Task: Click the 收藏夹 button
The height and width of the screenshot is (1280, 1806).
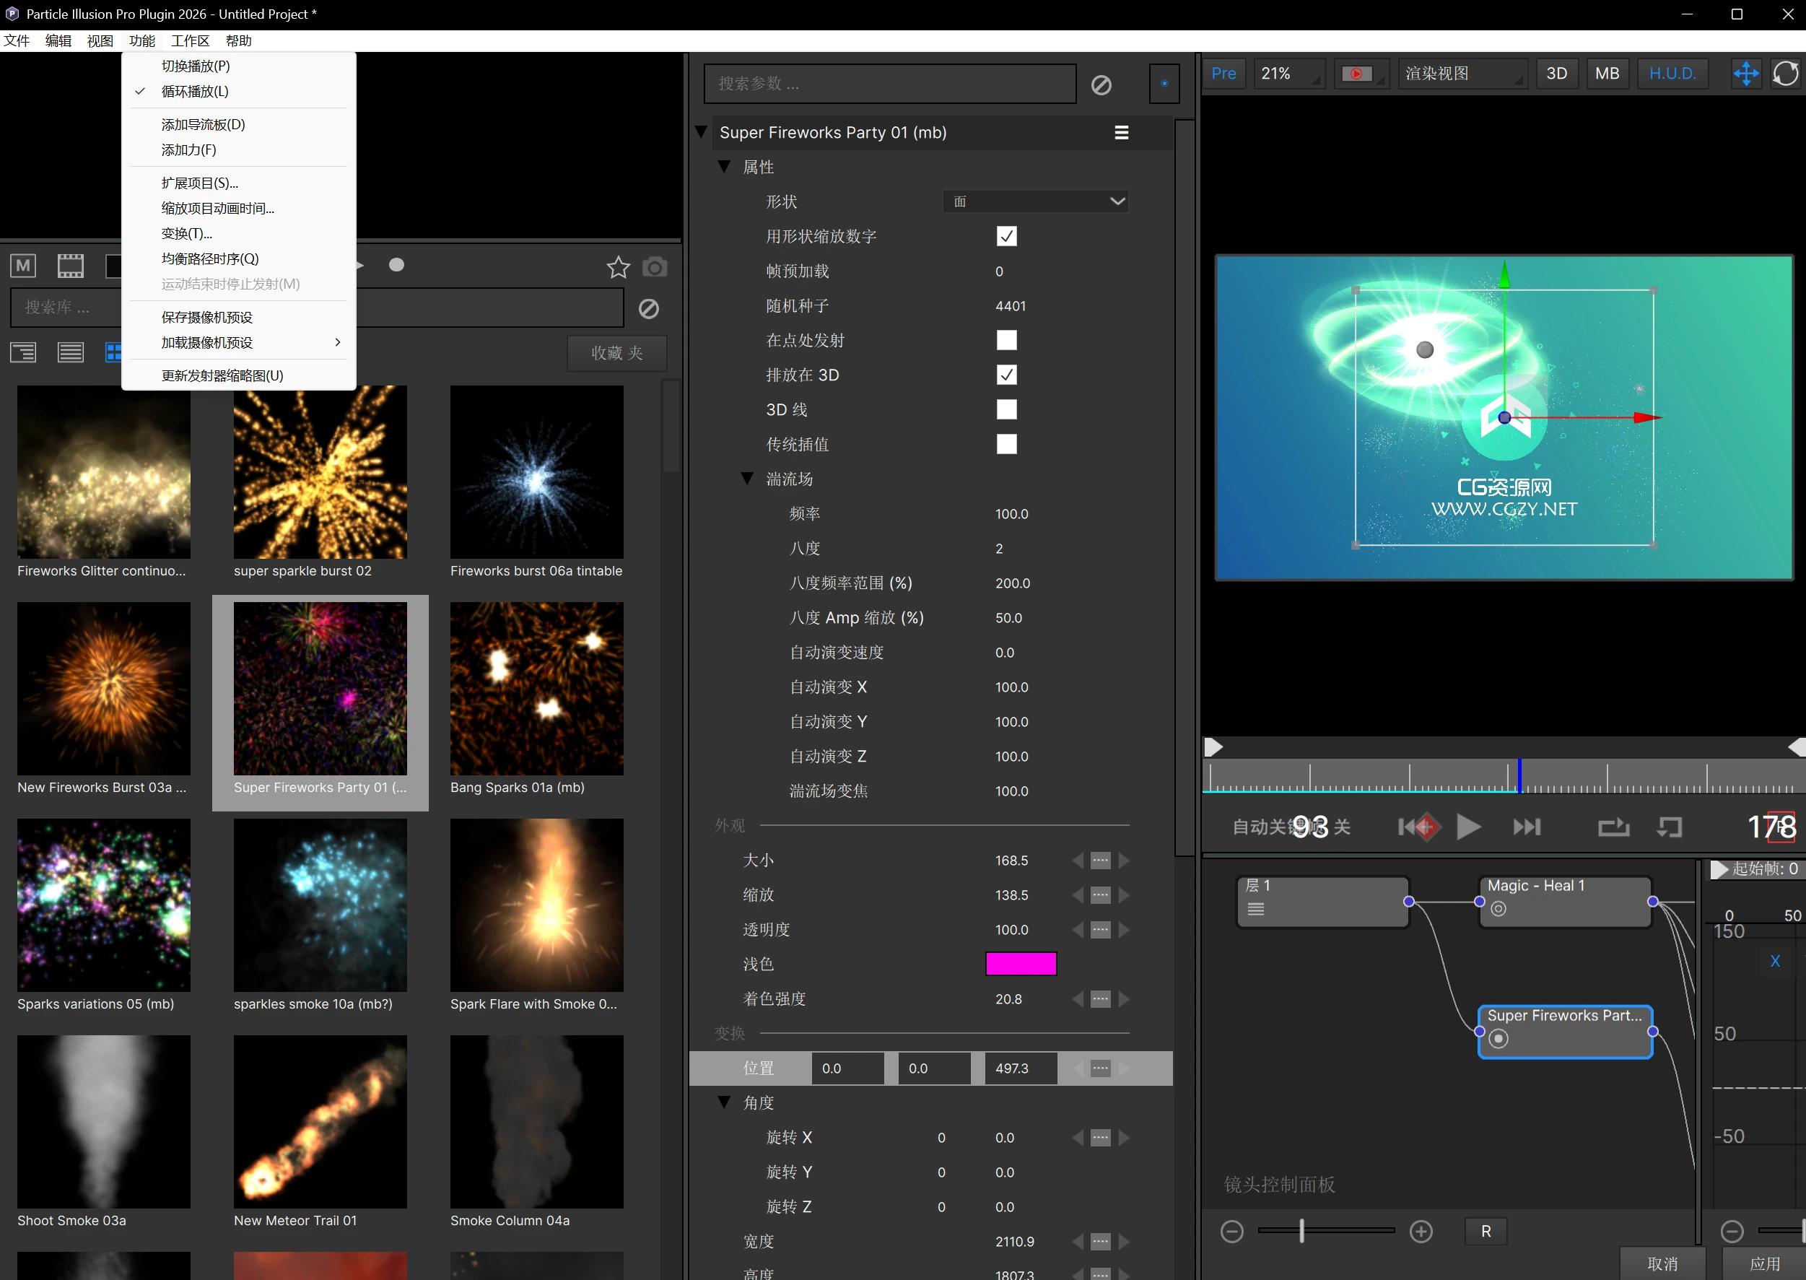Action: (617, 353)
